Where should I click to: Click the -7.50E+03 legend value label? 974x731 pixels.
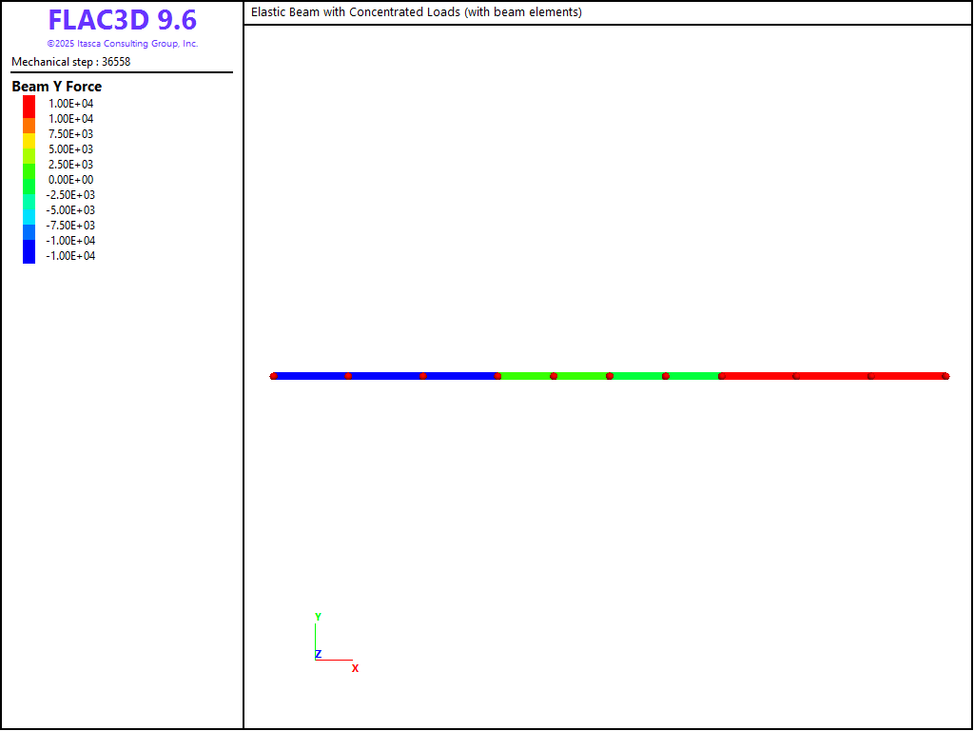(71, 226)
